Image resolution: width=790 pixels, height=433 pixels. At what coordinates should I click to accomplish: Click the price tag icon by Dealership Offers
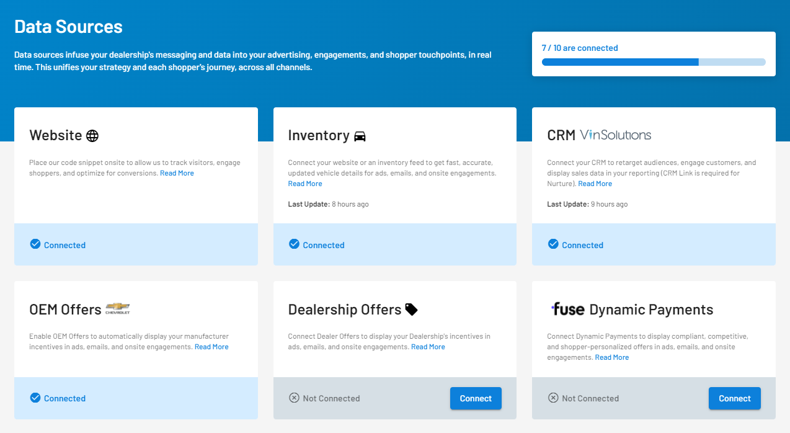pyautogui.click(x=411, y=310)
